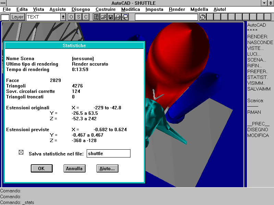Image resolution: width=274 pixels, height=205 pixels.
Task: Open the Imposta menu
Action: click(154, 10)
